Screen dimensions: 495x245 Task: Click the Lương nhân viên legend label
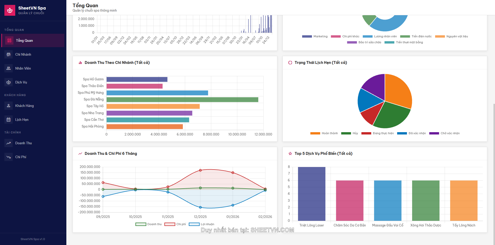(x=385, y=36)
